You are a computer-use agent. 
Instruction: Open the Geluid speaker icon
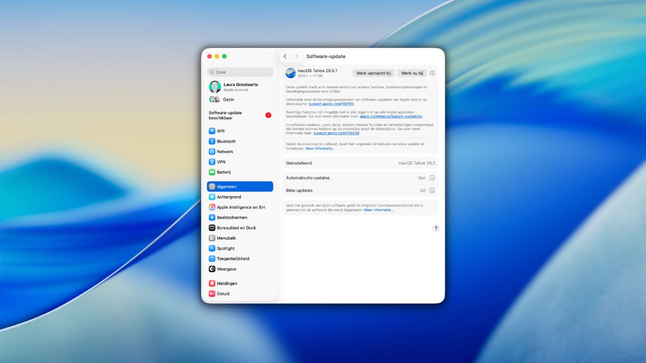tap(212, 294)
